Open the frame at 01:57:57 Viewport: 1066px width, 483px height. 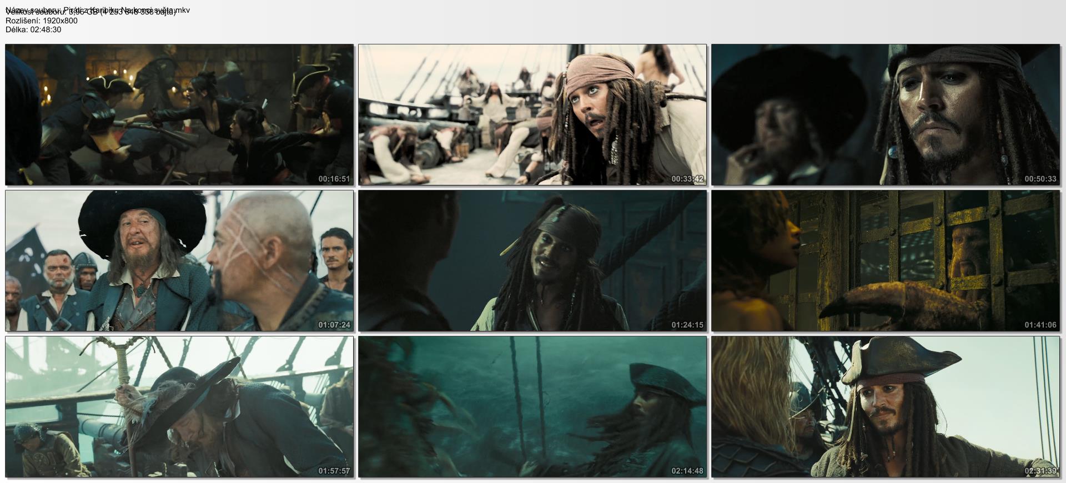179,406
